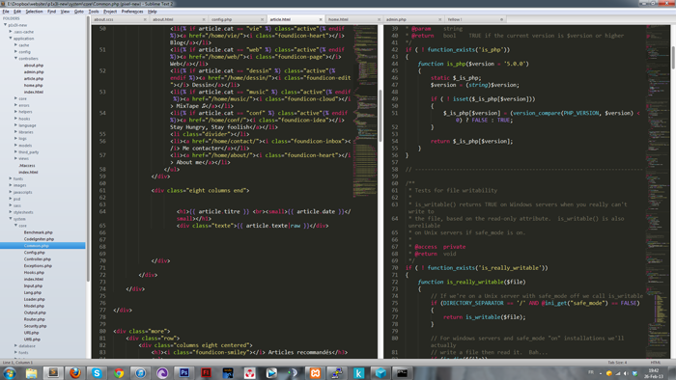This screenshot has height=380, width=676.
Task: Close the article.html tab
Action: [x=321, y=19]
